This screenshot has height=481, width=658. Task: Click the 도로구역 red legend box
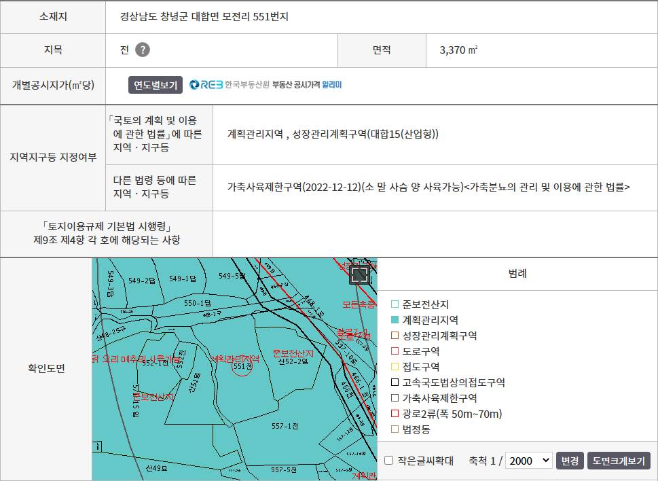click(x=395, y=351)
